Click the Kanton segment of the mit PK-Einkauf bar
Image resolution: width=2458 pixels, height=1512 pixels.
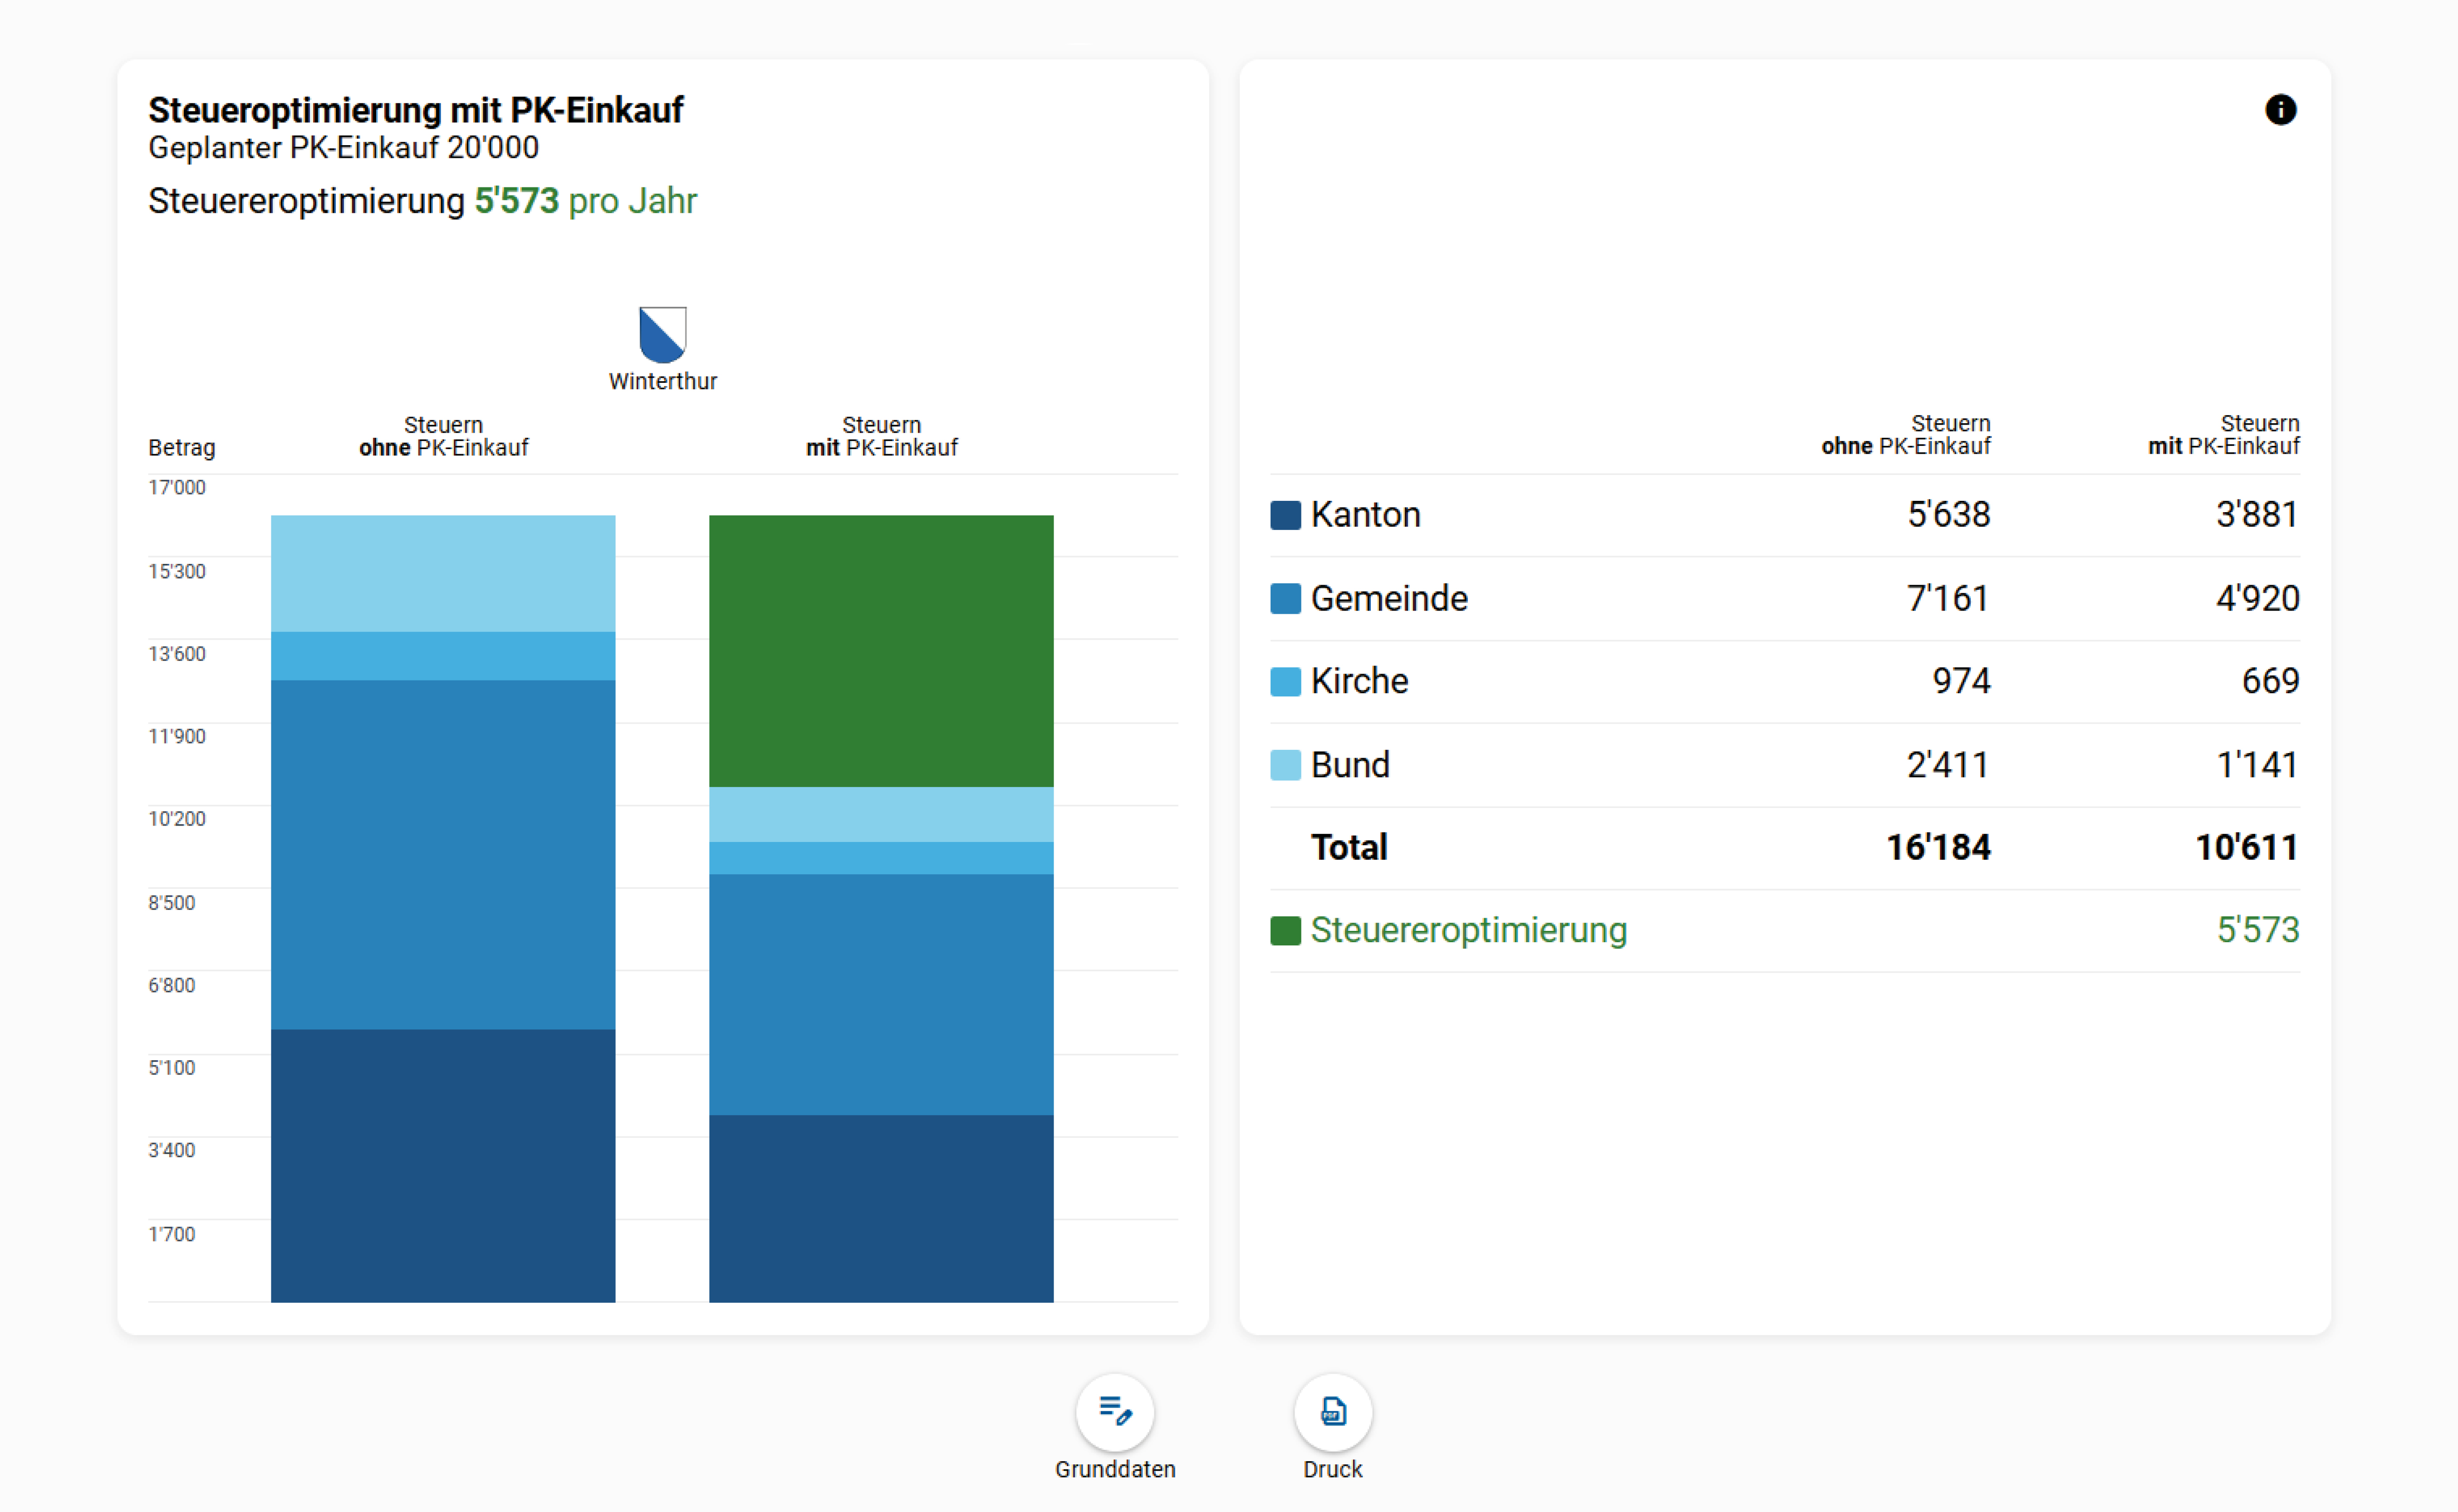coord(881,1208)
